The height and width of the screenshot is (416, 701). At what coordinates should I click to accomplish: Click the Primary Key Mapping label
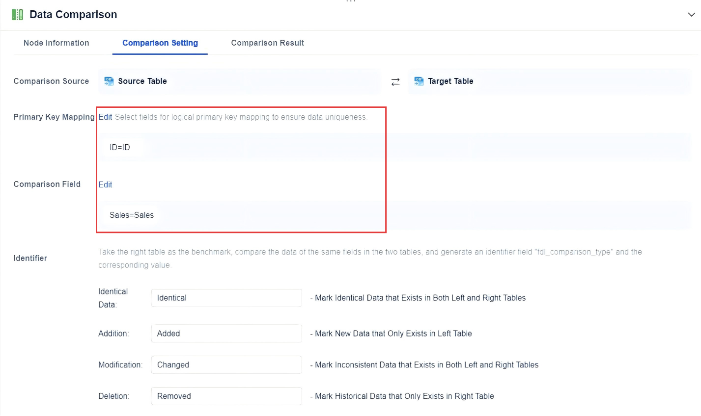click(x=54, y=117)
